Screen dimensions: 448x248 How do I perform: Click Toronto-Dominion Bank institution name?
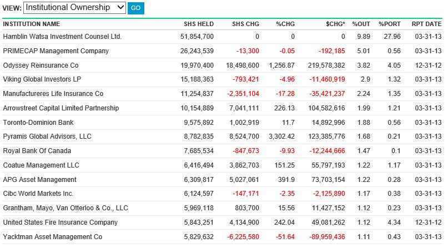click(38, 122)
